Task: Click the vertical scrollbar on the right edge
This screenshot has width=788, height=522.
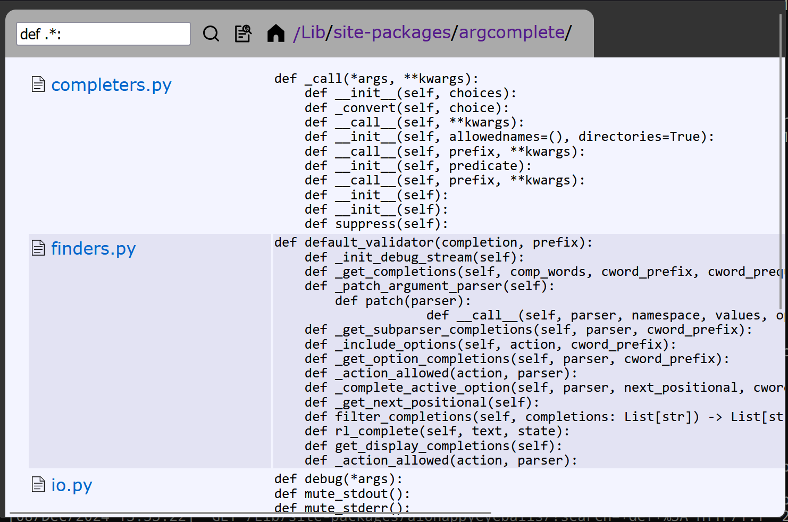Action: coord(781,159)
